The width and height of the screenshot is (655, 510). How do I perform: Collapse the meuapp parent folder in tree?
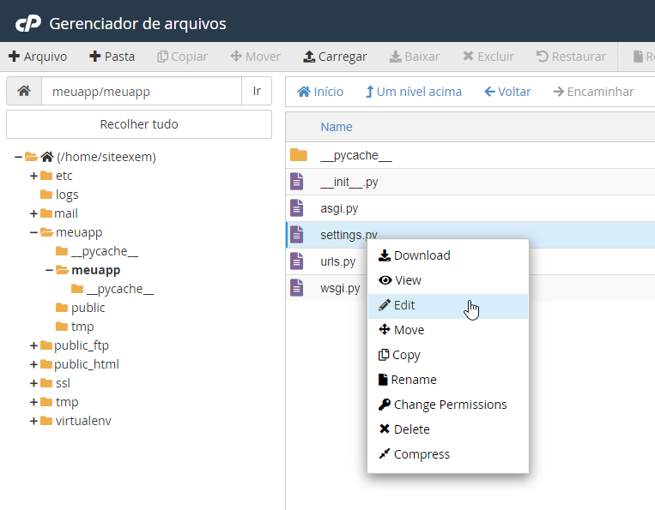point(33,232)
